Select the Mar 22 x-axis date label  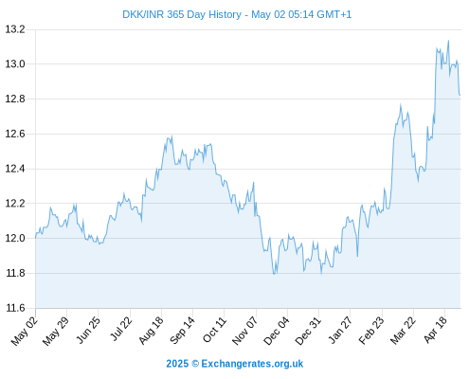pos(403,331)
